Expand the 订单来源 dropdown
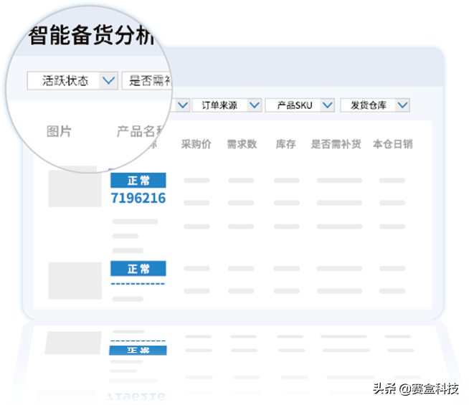This screenshot has height=405, width=469. coord(227,105)
